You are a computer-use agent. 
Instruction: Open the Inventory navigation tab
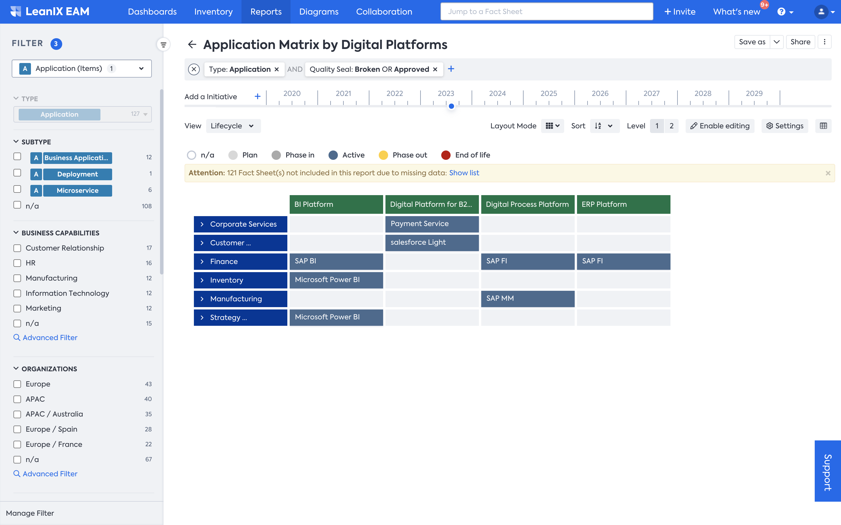[x=213, y=12]
